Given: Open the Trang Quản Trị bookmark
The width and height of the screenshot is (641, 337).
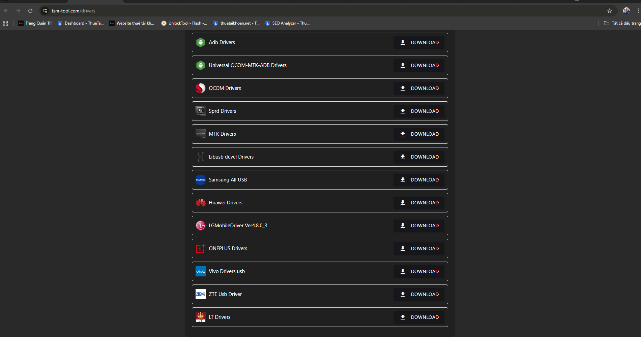Looking at the screenshot, I should [x=35, y=23].
